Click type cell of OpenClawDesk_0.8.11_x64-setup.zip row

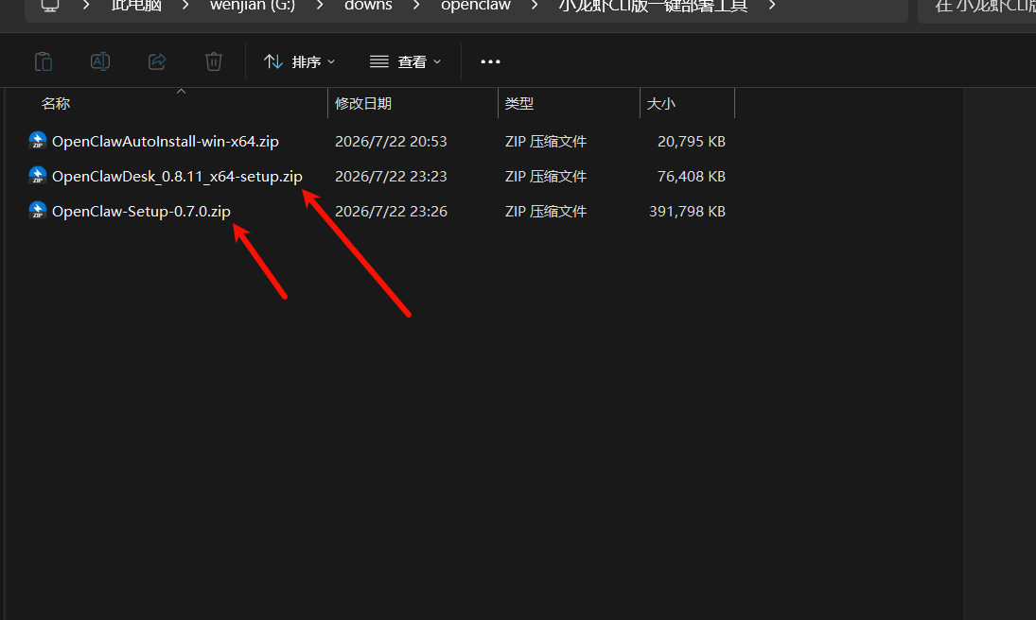point(546,177)
